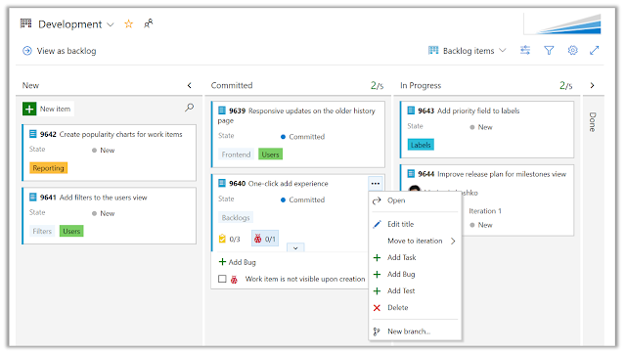The image size is (626, 353).
Task: Open Move to iteration submenu
Action: 415,241
